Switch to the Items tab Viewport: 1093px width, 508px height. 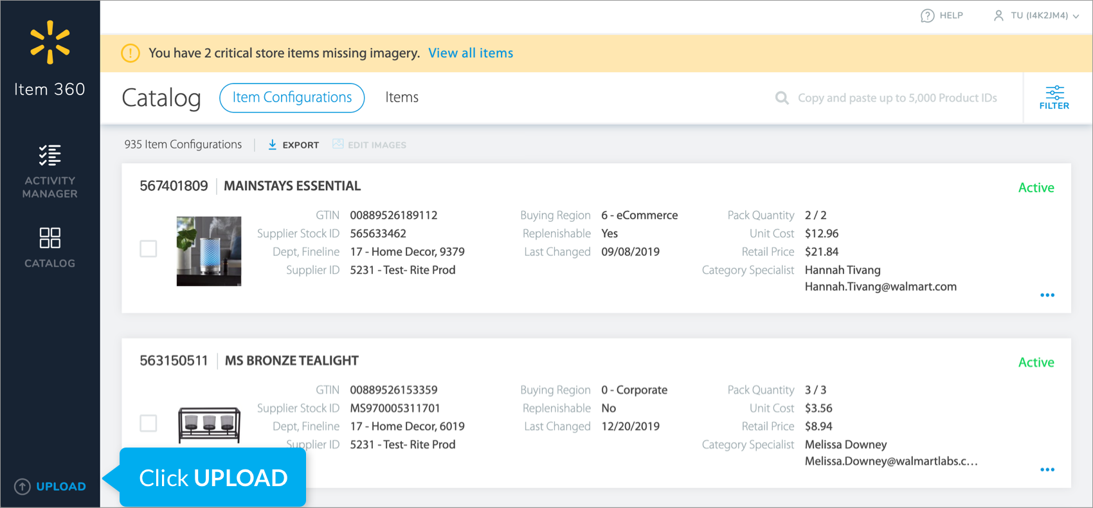tap(402, 98)
